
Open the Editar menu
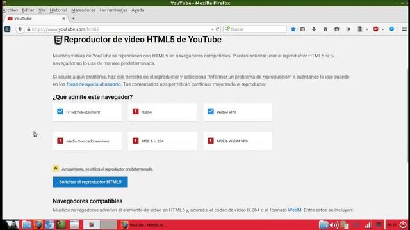click(28, 10)
